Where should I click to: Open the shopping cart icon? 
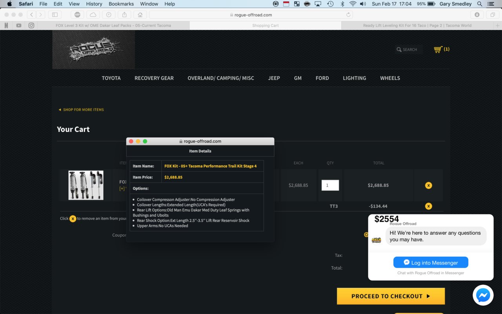pos(438,49)
